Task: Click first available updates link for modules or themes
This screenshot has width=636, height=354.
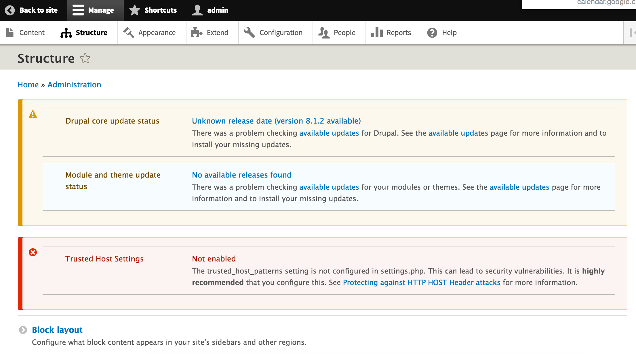Action: coord(329,187)
